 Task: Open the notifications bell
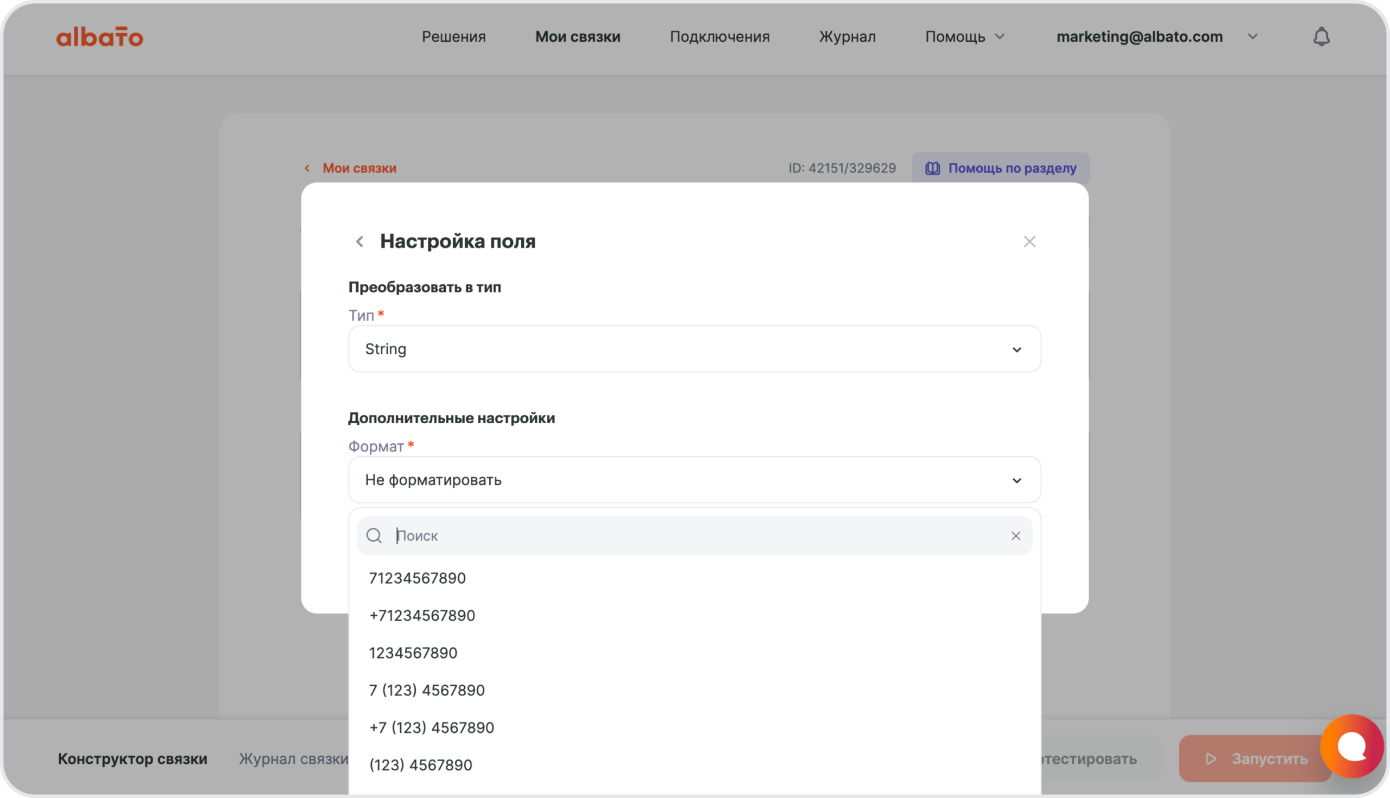pos(1321,37)
